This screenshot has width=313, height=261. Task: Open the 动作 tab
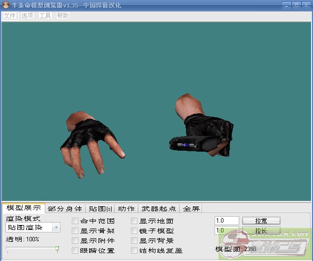(126, 209)
